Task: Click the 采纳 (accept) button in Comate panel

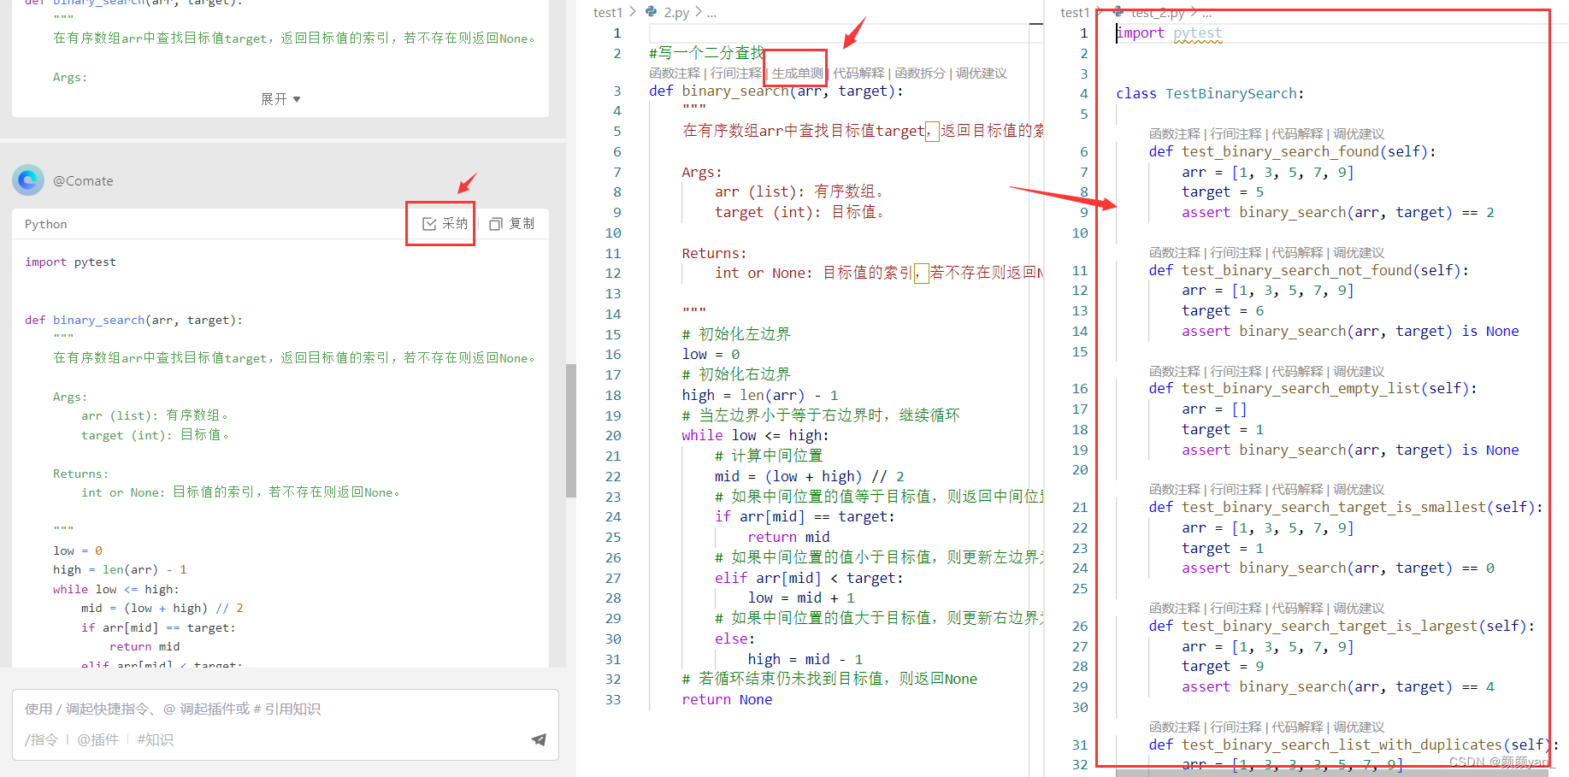Action: (445, 223)
